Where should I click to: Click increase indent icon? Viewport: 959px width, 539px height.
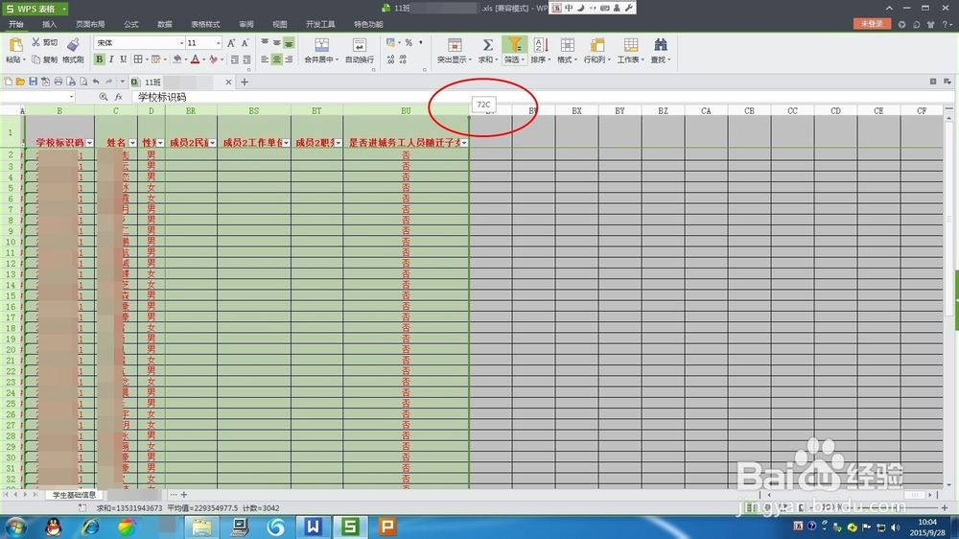click(246, 59)
